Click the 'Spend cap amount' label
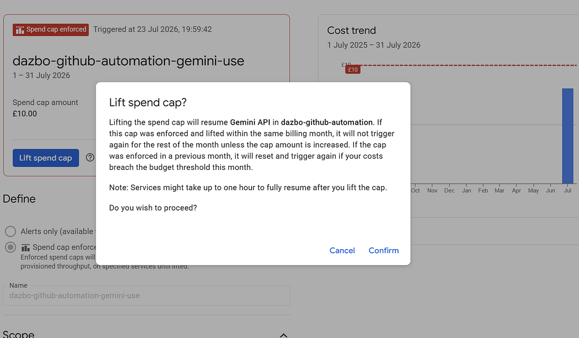 (x=45, y=102)
